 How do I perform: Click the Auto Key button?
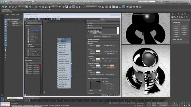coord(154,103)
